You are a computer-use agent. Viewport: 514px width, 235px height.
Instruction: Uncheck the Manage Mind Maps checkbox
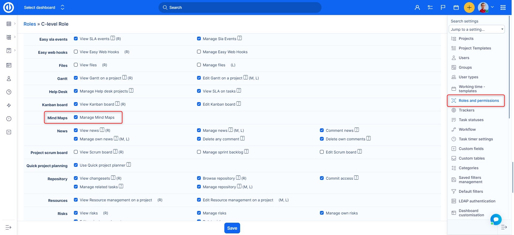(76, 117)
